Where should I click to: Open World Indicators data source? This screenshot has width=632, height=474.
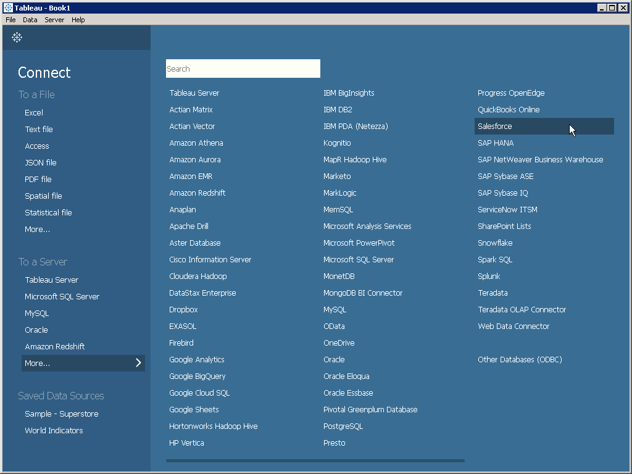(54, 430)
